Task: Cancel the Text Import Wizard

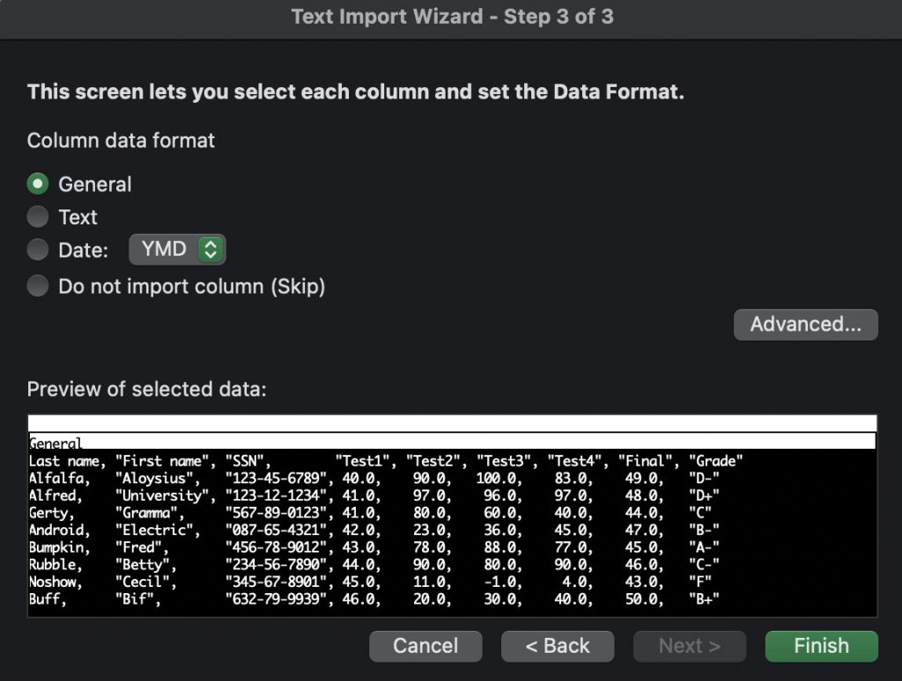Action: 425,646
